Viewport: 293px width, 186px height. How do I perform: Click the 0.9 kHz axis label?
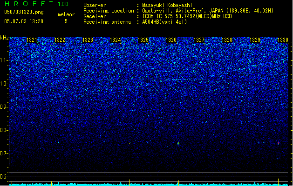4,107
